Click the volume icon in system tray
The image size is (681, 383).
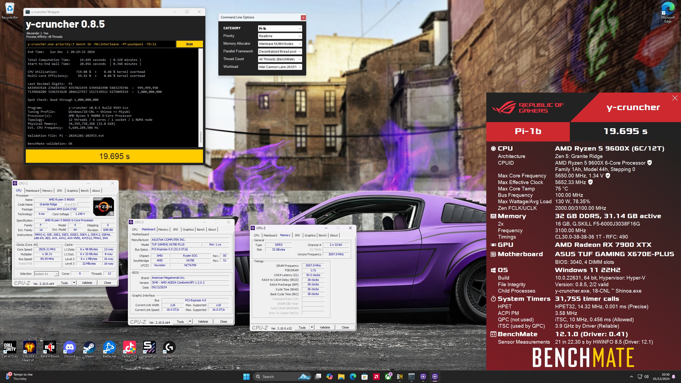pos(647,377)
